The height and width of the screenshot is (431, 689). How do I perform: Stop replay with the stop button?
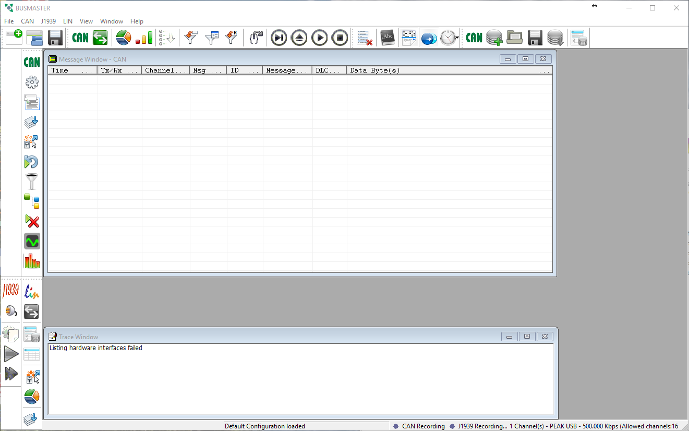click(340, 38)
